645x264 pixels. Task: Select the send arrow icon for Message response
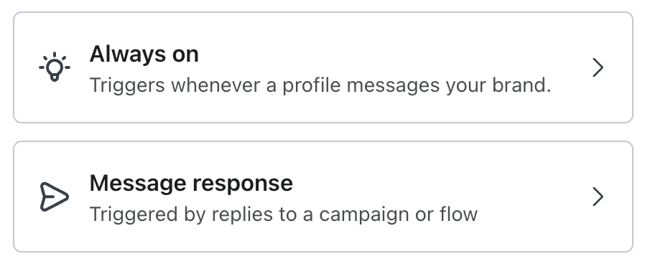click(x=55, y=197)
